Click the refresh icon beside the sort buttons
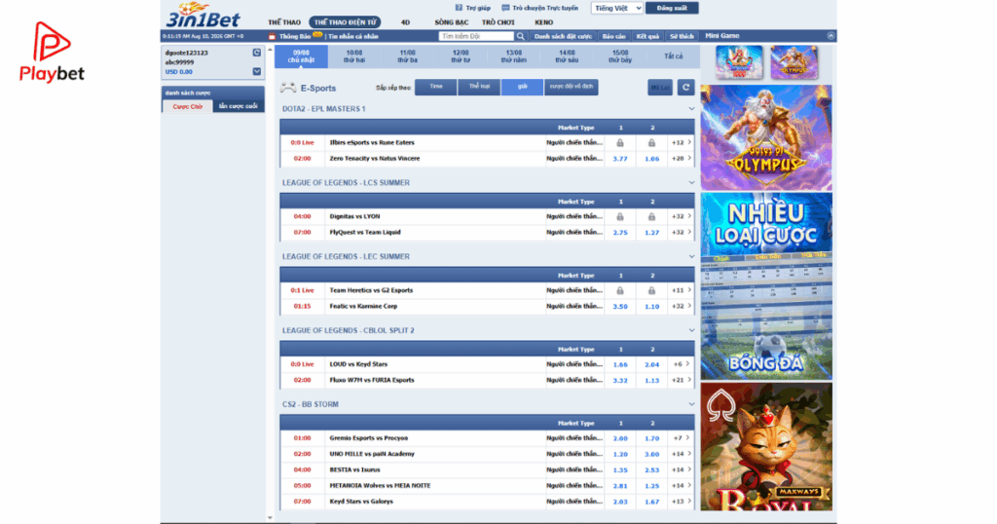Viewport: 997px width, 524px height. [x=685, y=88]
